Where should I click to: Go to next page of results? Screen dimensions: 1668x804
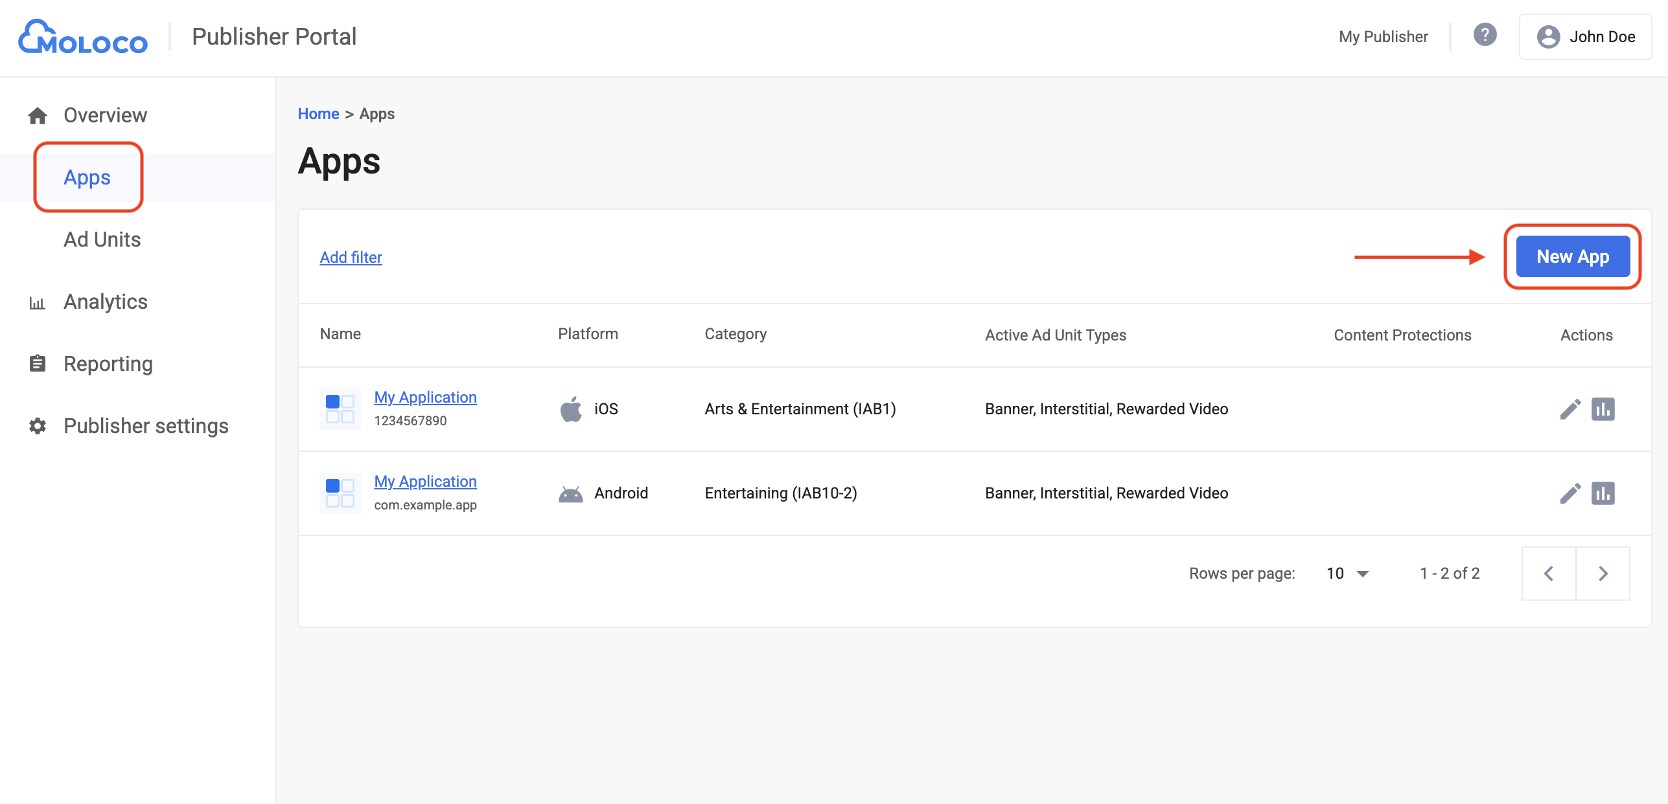1603,574
